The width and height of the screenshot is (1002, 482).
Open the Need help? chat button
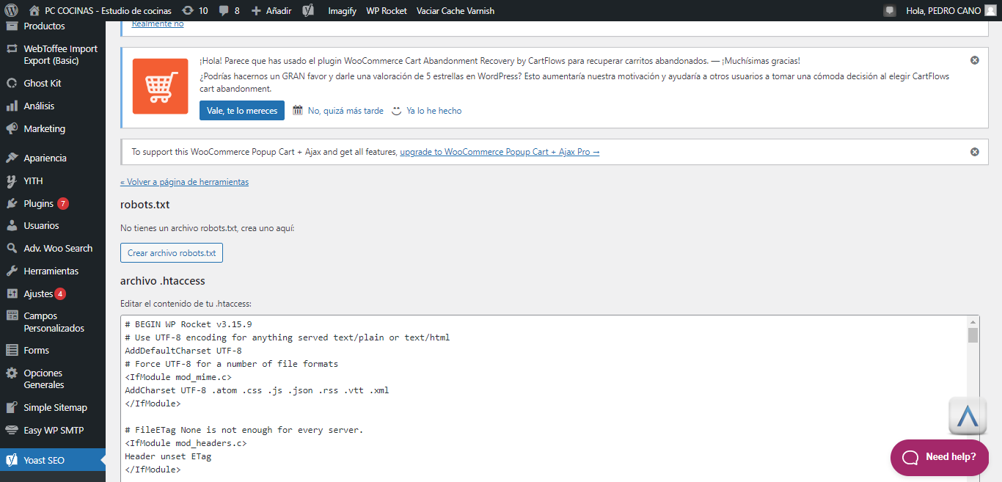point(940,457)
